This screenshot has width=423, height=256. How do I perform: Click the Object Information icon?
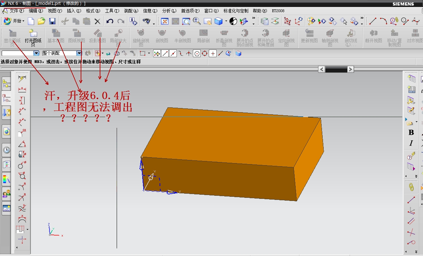click(134, 21)
